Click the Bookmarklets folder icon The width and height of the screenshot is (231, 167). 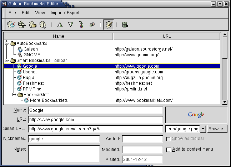(20, 95)
